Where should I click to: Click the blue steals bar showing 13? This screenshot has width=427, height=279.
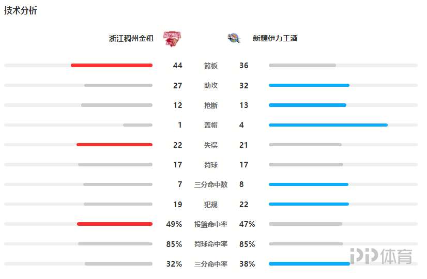[x=308, y=105]
